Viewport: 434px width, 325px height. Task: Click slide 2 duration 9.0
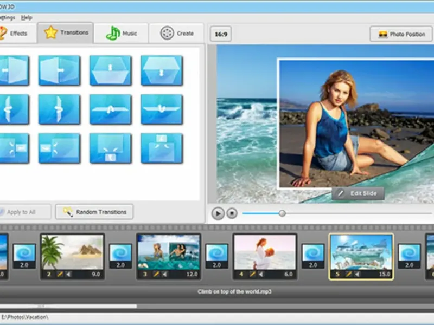click(x=96, y=274)
